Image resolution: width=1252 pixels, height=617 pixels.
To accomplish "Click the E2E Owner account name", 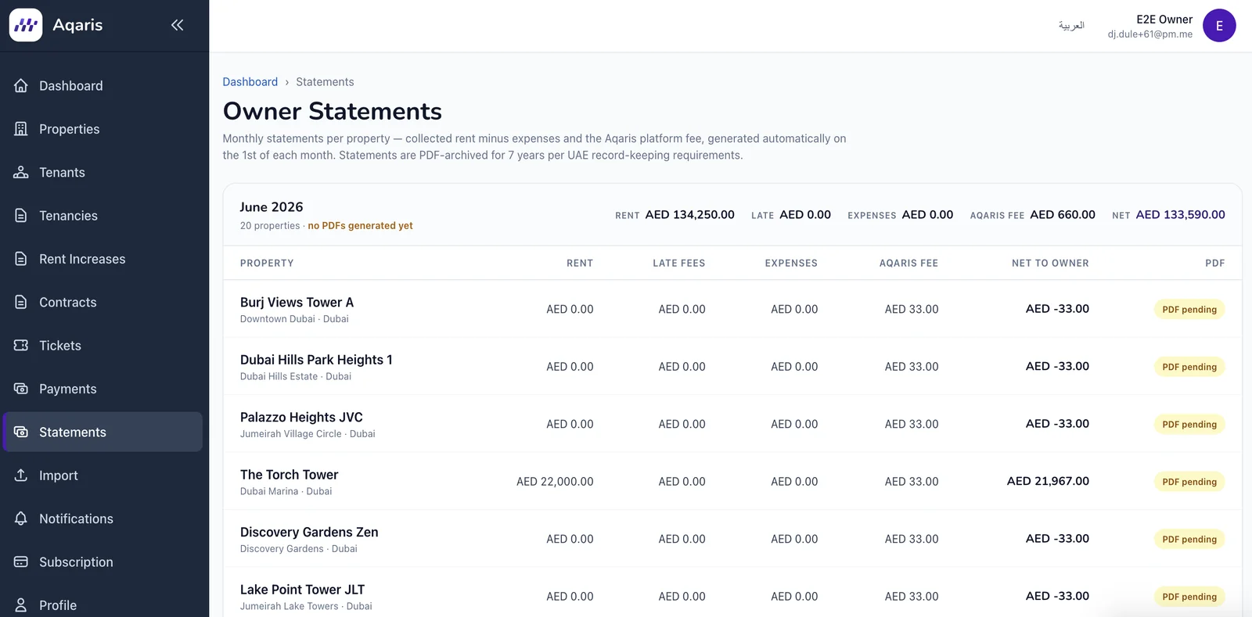I will [x=1164, y=19].
